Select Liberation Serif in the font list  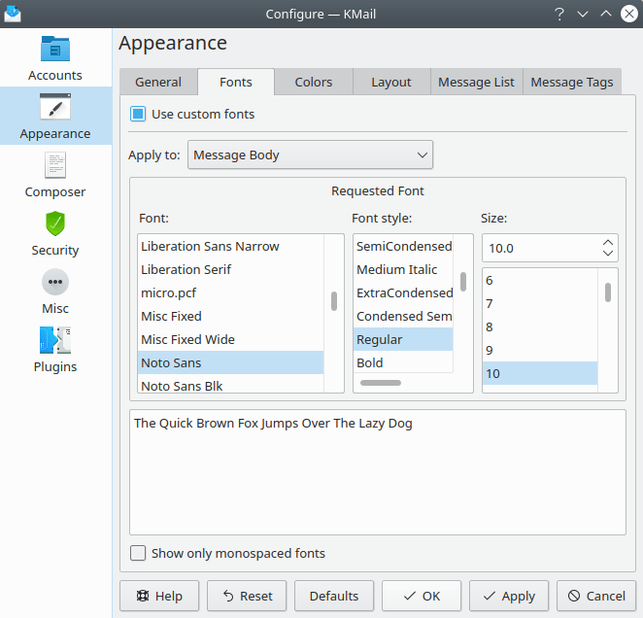coord(186,270)
